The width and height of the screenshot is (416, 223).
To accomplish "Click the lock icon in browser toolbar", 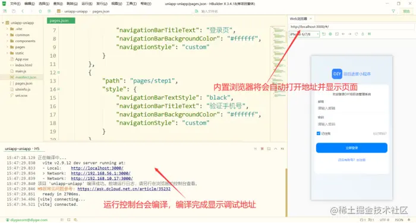I will pos(363,34).
